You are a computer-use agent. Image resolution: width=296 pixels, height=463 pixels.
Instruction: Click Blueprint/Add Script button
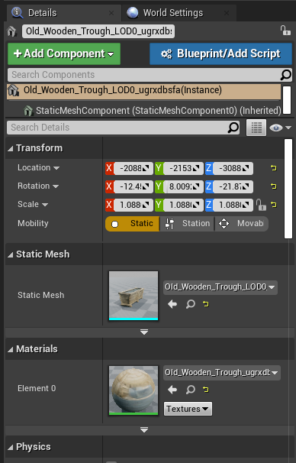(220, 53)
